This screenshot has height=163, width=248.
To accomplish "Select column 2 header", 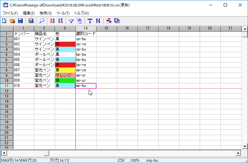I will click(x=44, y=29).
